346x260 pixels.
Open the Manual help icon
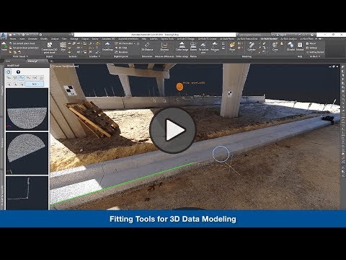[300, 46]
